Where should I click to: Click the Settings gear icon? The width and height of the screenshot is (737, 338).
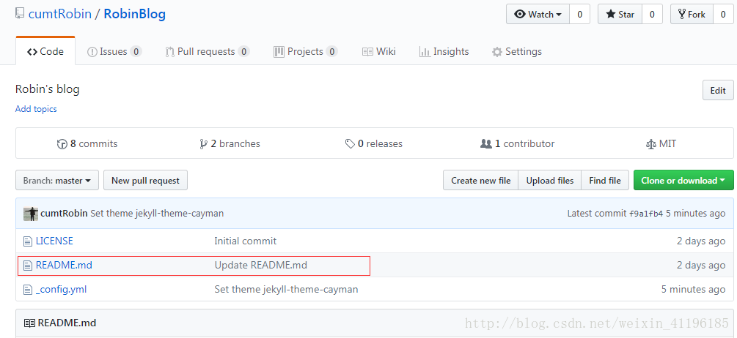tap(496, 52)
